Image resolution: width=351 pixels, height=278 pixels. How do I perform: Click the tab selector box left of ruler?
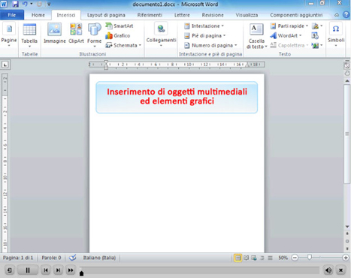coord(5,65)
